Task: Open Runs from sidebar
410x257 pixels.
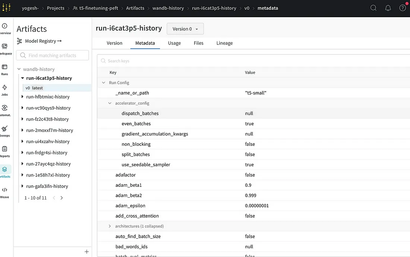Action: pos(5,70)
